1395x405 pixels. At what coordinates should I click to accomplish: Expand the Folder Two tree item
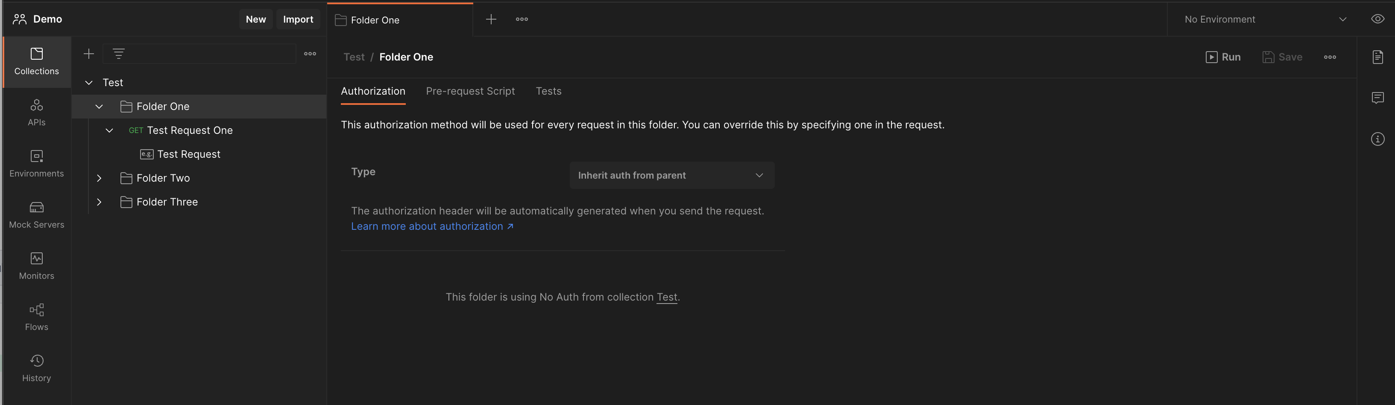[x=99, y=178]
